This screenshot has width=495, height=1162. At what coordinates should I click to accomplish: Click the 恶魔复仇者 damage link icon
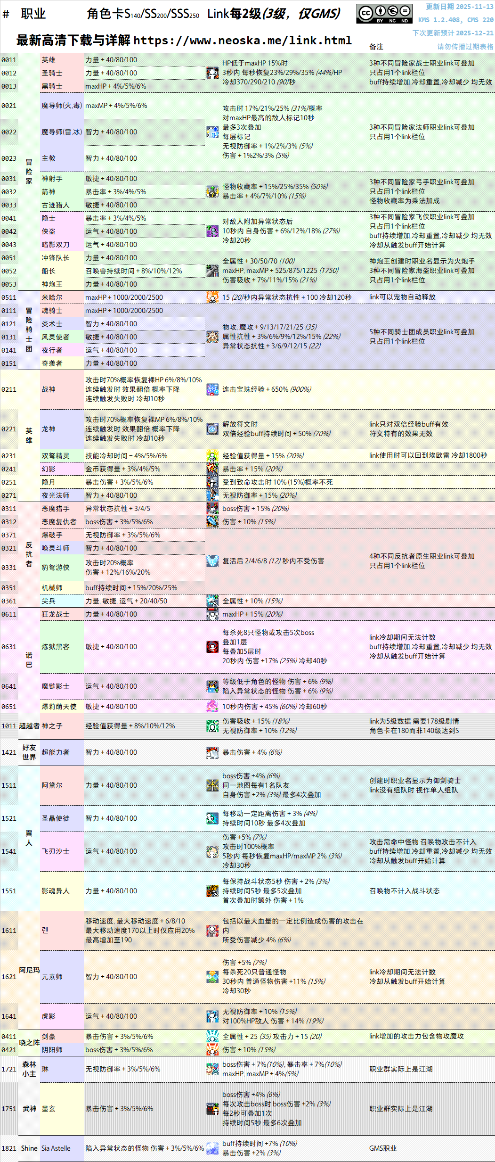pyautogui.click(x=212, y=522)
